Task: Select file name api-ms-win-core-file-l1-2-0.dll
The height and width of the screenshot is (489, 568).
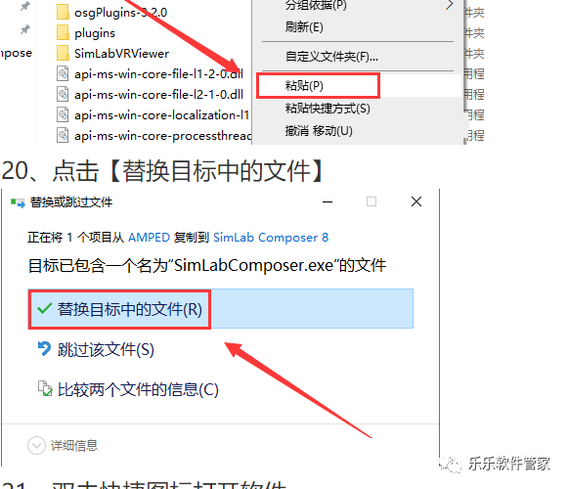Action: (158, 74)
